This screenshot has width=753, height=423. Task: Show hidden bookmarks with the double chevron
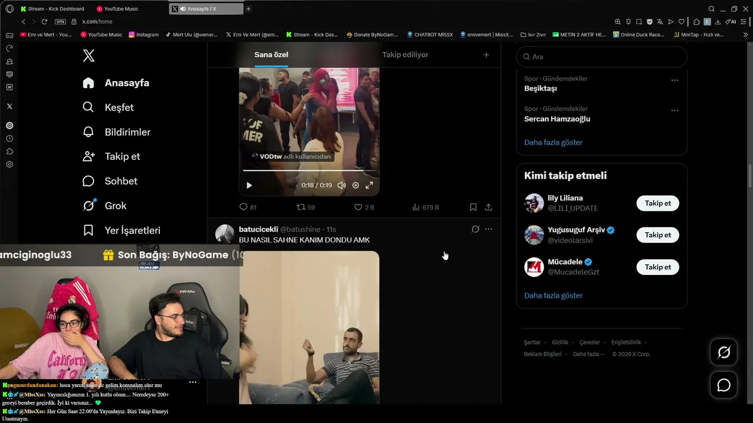point(746,35)
